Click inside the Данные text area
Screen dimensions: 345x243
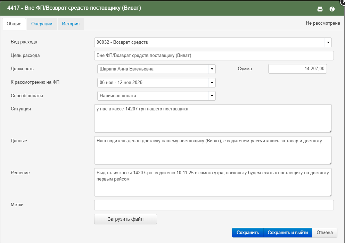[x=213, y=150]
